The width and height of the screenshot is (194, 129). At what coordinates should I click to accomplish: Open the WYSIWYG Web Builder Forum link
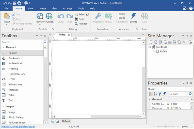(x=18, y=126)
